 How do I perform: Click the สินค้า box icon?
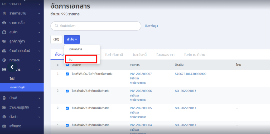point(4,32)
